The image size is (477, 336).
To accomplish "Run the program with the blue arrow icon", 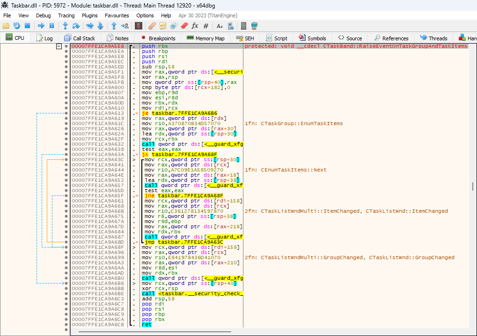I will tap(41, 26).
